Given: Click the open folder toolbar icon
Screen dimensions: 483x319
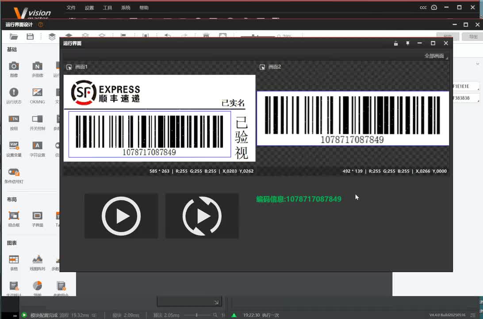Looking at the screenshot, I should click(x=14, y=37).
